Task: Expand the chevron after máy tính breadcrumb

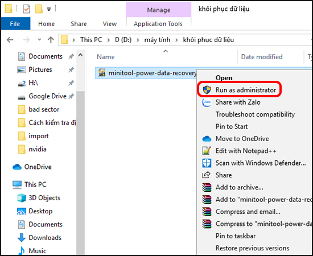Action: tap(176, 40)
